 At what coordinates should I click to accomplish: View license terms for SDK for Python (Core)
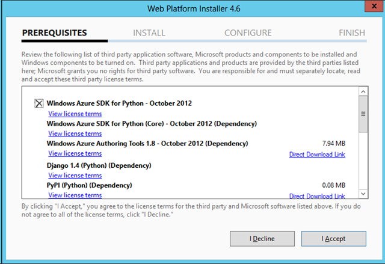(x=75, y=134)
